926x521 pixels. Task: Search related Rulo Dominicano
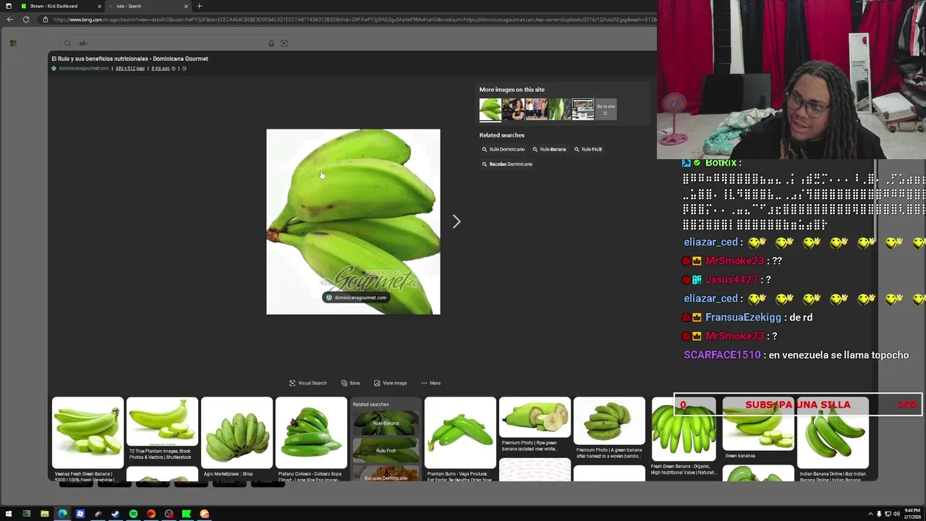(x=504, y=149)
